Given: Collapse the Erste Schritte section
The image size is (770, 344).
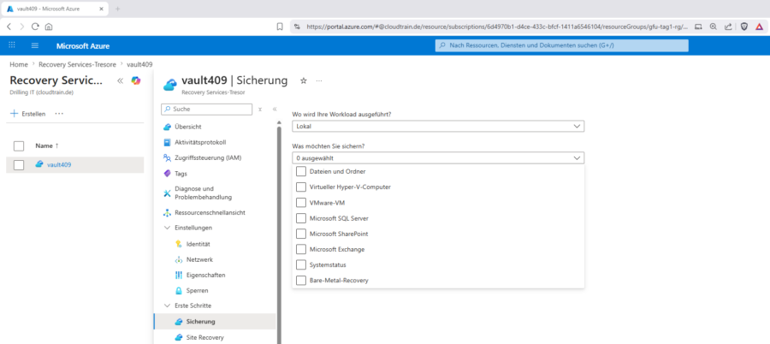Looking at the screenshot, I should point(167,305).
